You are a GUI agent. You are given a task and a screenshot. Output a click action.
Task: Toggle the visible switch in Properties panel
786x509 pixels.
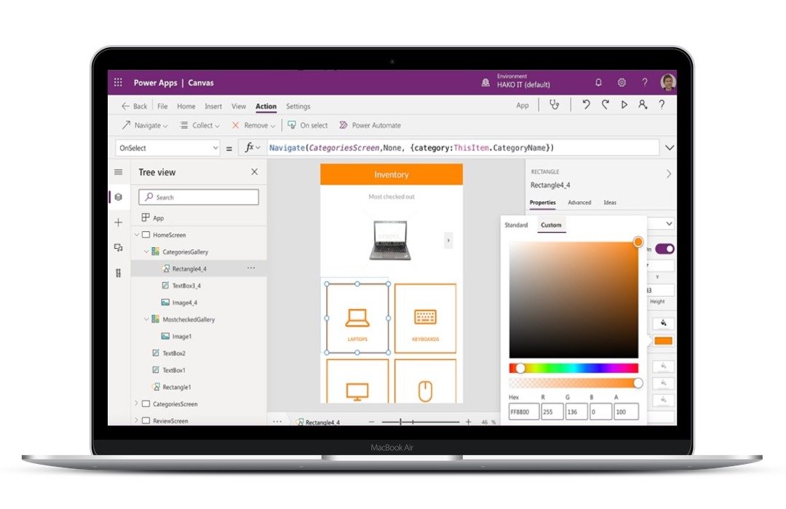click(x=664, y=249)
